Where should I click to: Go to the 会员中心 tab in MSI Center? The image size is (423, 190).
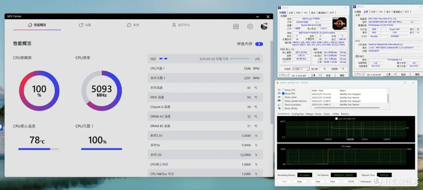point(181,25)
